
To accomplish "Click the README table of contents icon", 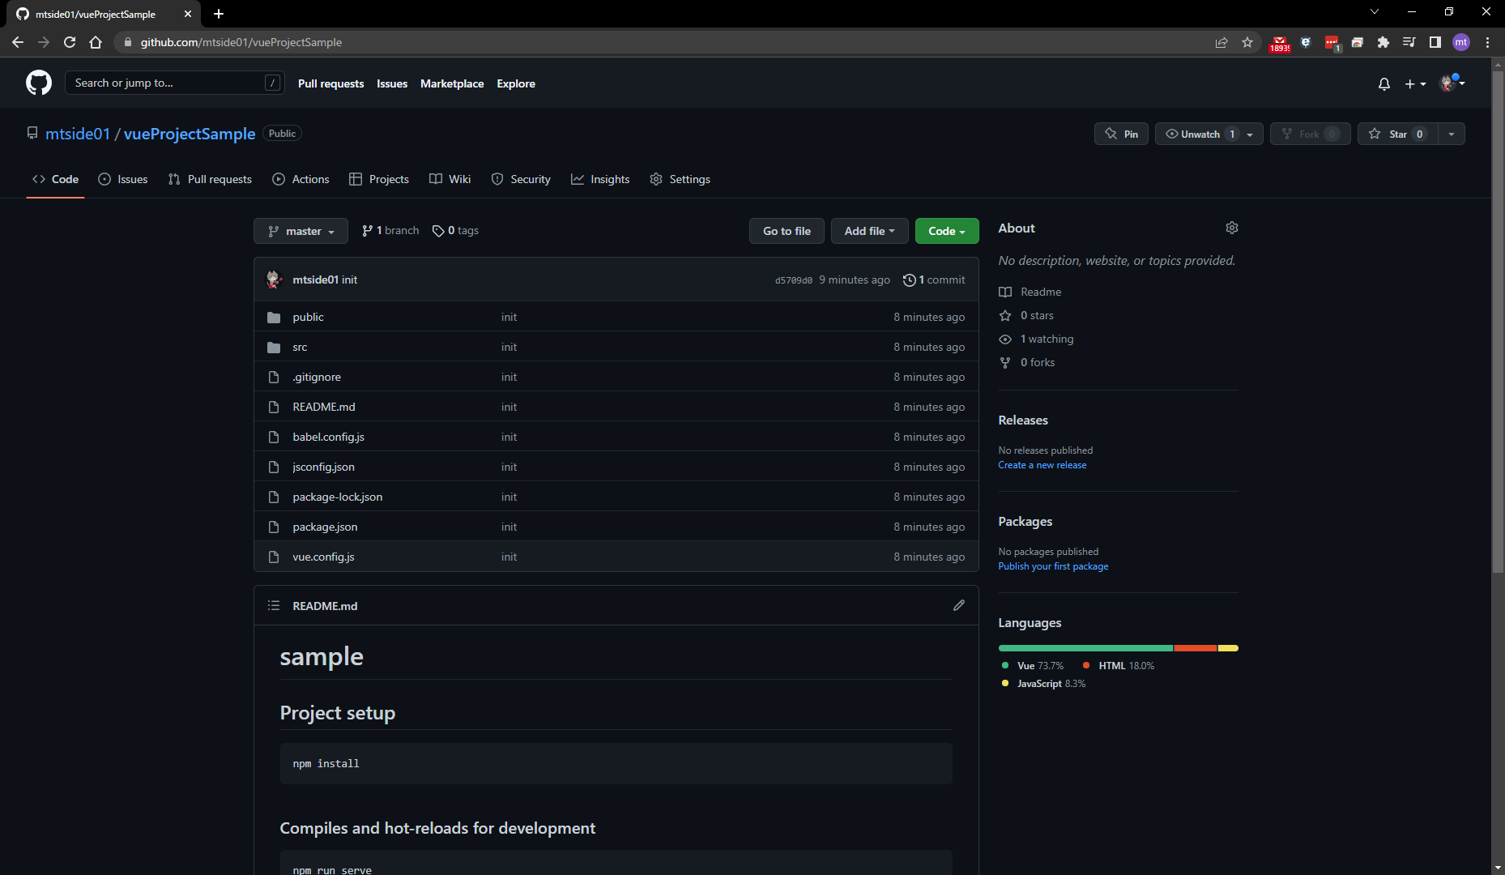I will 274,605.
